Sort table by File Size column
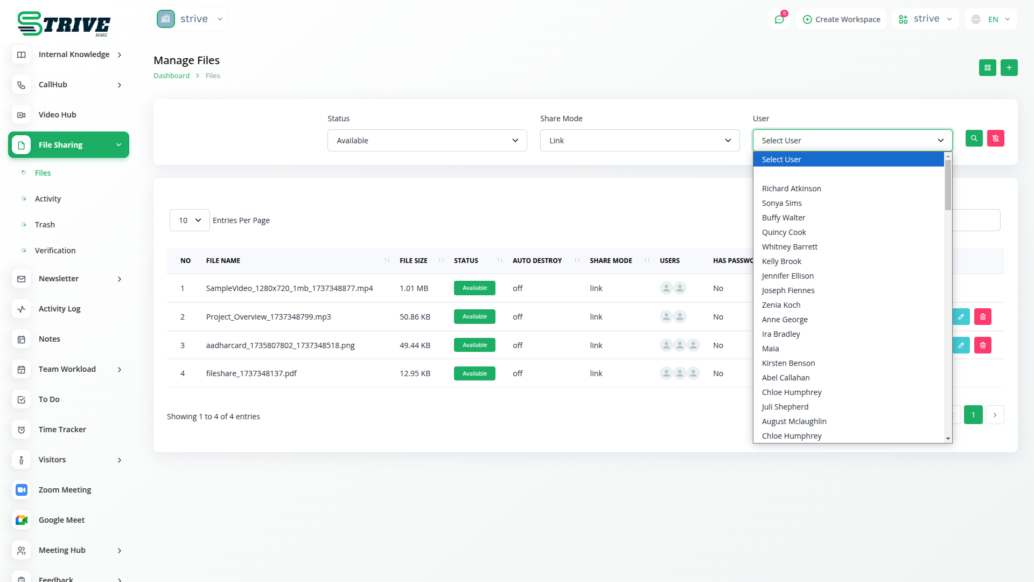This screenshot has height=582, width=1034. [413, 261]
